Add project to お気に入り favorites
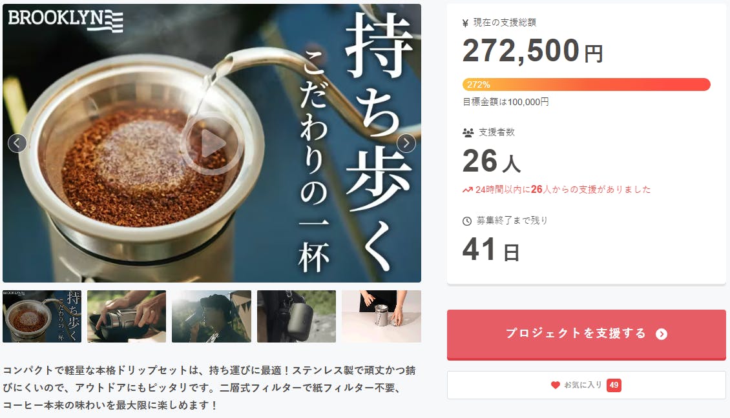 click(x=586, y=385)
